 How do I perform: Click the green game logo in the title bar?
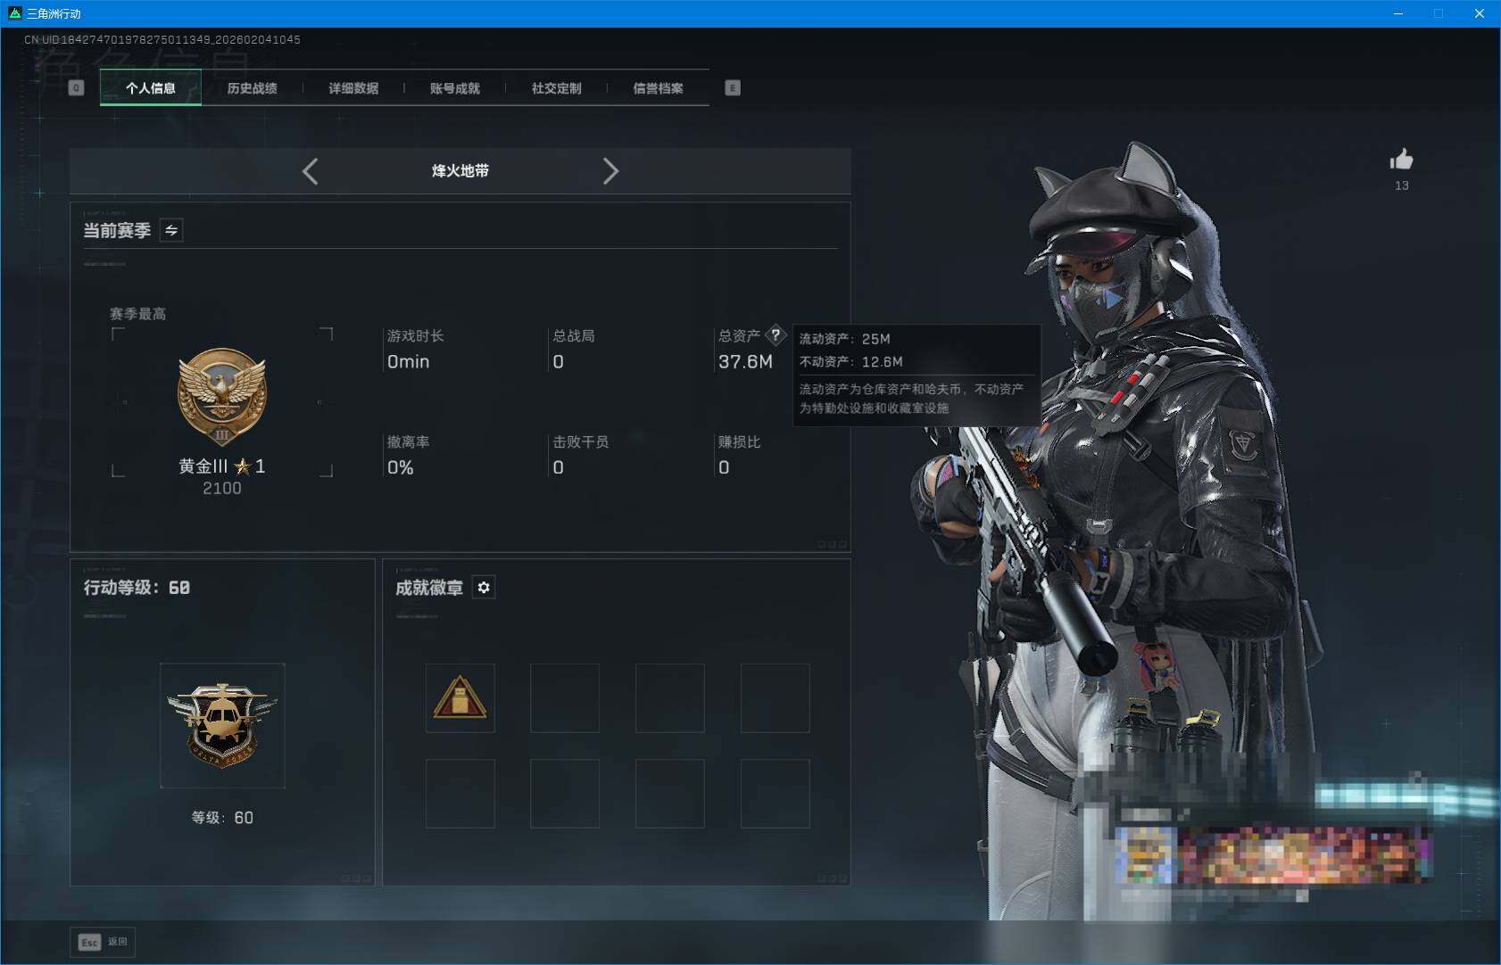coord(12,12)
